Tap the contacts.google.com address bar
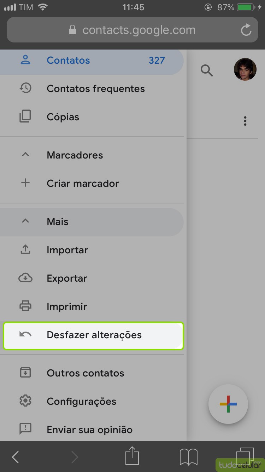Viewport: 265px width, 472px height. point(132,30)
